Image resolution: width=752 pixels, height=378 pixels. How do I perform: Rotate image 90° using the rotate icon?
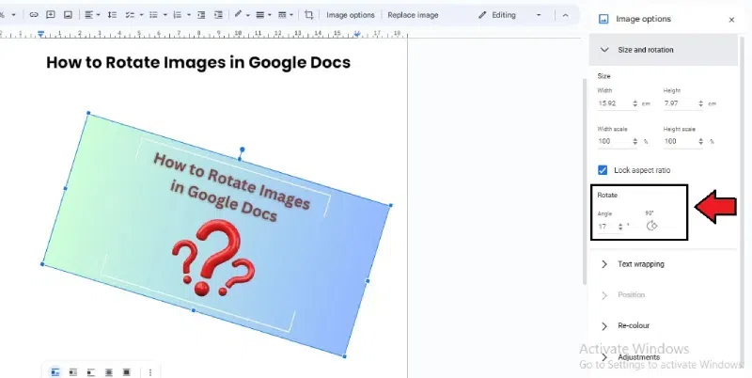point(652,226)
